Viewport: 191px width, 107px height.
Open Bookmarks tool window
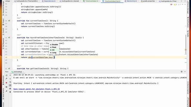pyautogui.click(x=3, y=80)
